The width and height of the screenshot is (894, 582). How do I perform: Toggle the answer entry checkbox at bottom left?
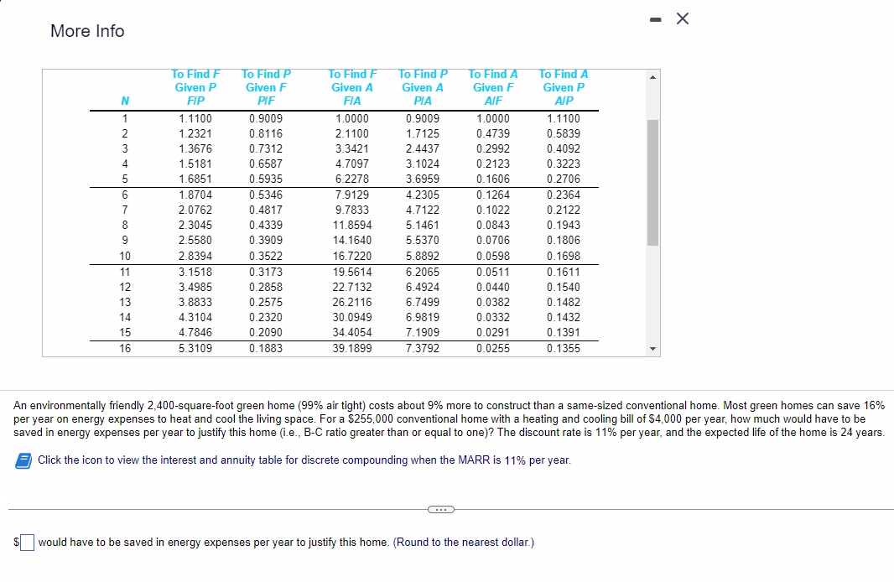tap(26, 543)
